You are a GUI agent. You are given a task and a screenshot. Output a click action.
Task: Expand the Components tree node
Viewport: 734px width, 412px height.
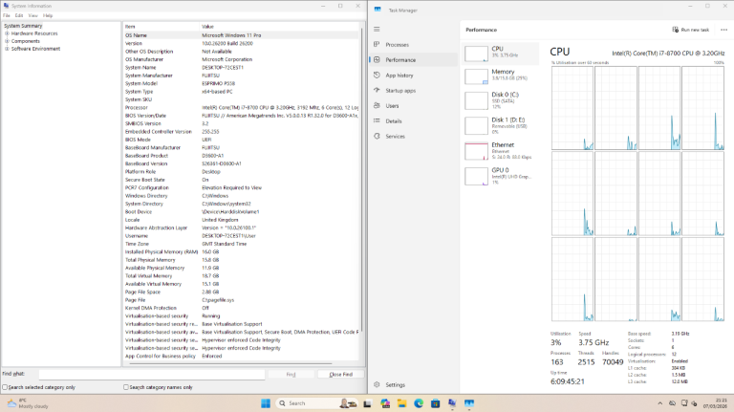click(x=7, y=40)
